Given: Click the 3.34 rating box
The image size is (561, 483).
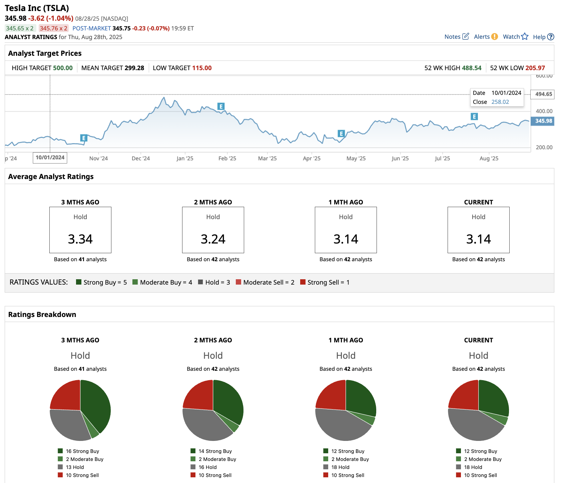Looking at the screenshot, I should (x=80, y=230).
